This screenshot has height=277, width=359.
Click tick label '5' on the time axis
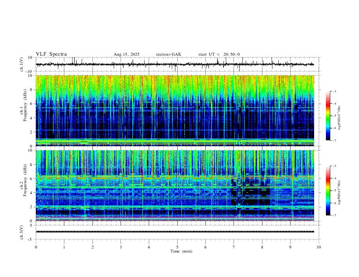[x=177, y=247]
